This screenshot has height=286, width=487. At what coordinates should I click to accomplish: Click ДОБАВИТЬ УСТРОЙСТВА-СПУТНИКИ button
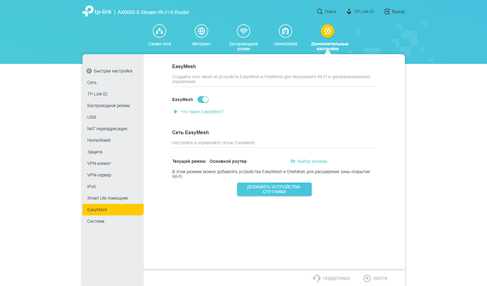pyautogui.click(x=274, y=189)
